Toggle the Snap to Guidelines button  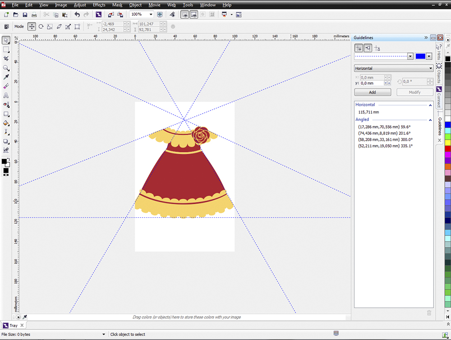tap(368, 48)
